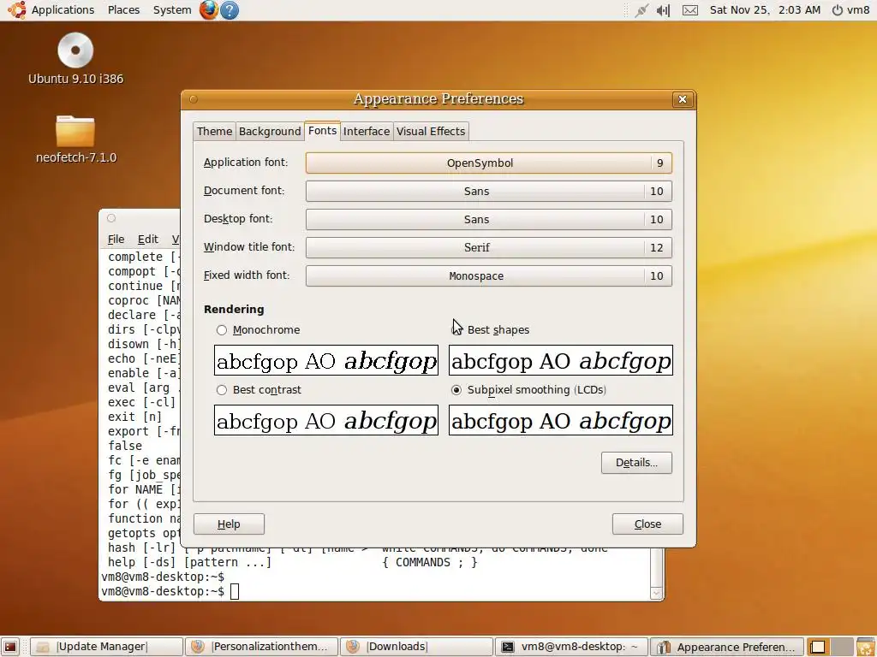Open the File menu in terminal window

point(116,240)
